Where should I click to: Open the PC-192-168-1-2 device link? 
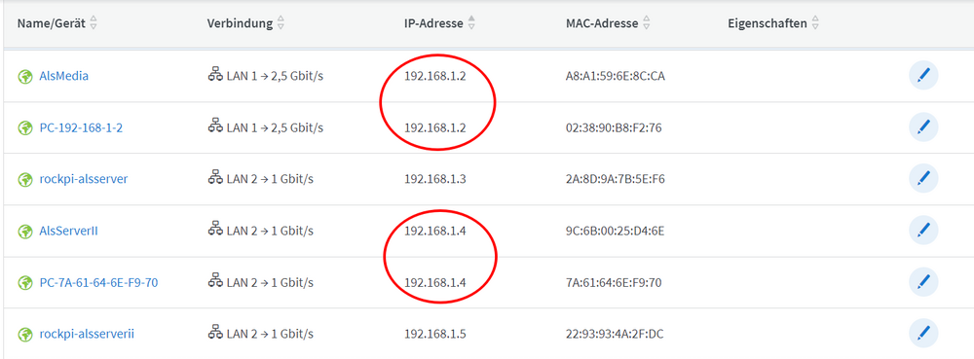coord(81,127)
